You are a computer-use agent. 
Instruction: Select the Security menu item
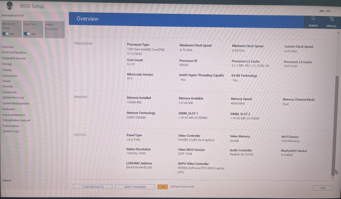7,86
